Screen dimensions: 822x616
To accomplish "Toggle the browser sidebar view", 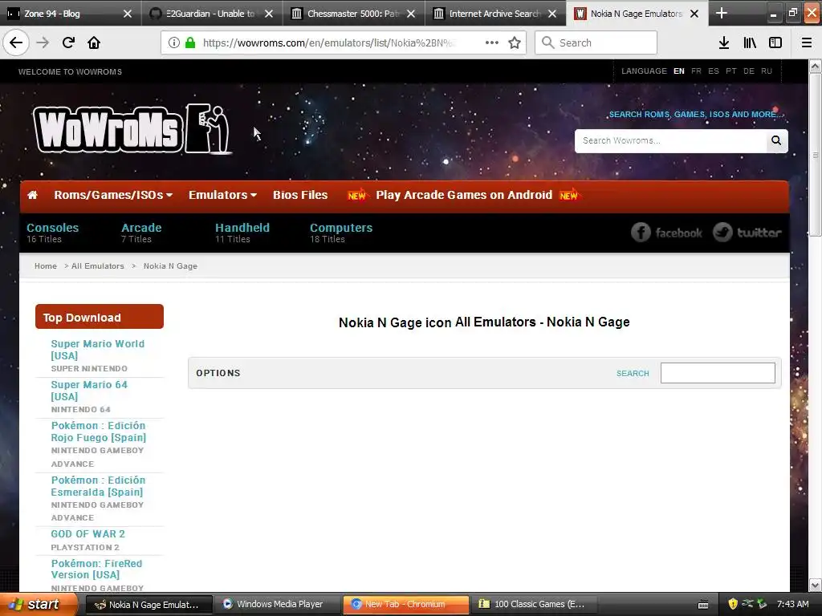I will [775, 43].
